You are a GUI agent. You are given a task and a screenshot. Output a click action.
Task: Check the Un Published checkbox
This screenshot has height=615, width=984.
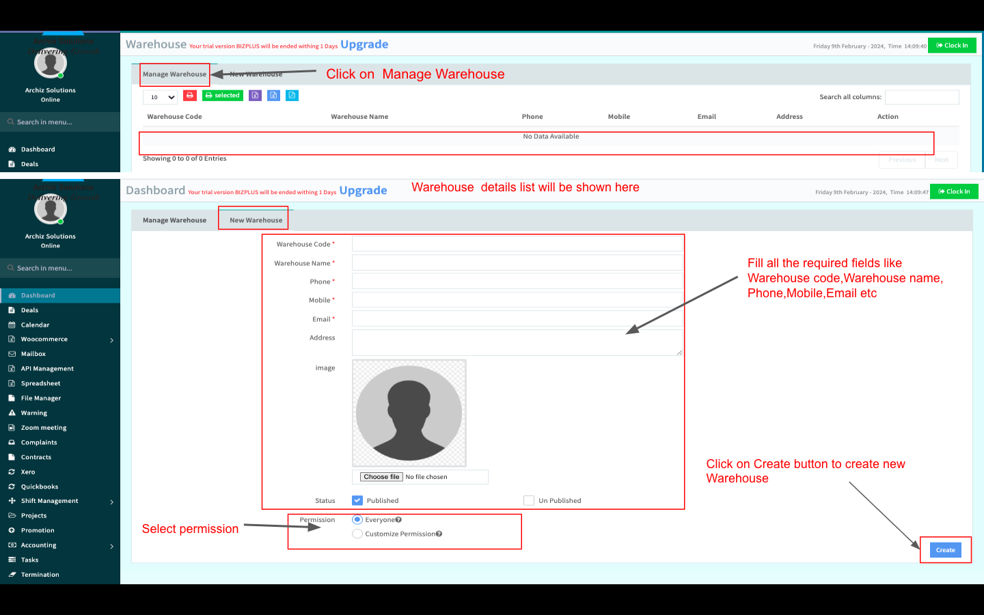tap(529, 501)
